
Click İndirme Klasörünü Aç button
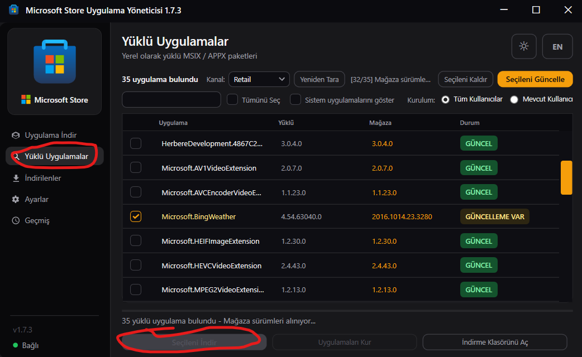pos(495,342)
